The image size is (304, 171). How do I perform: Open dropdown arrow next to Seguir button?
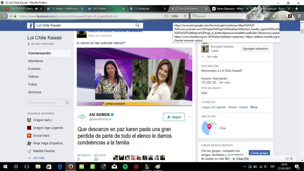coord(189,117)
